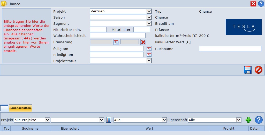
Task: Open calendar picker for erledigt am
Action: coord(149,55)
